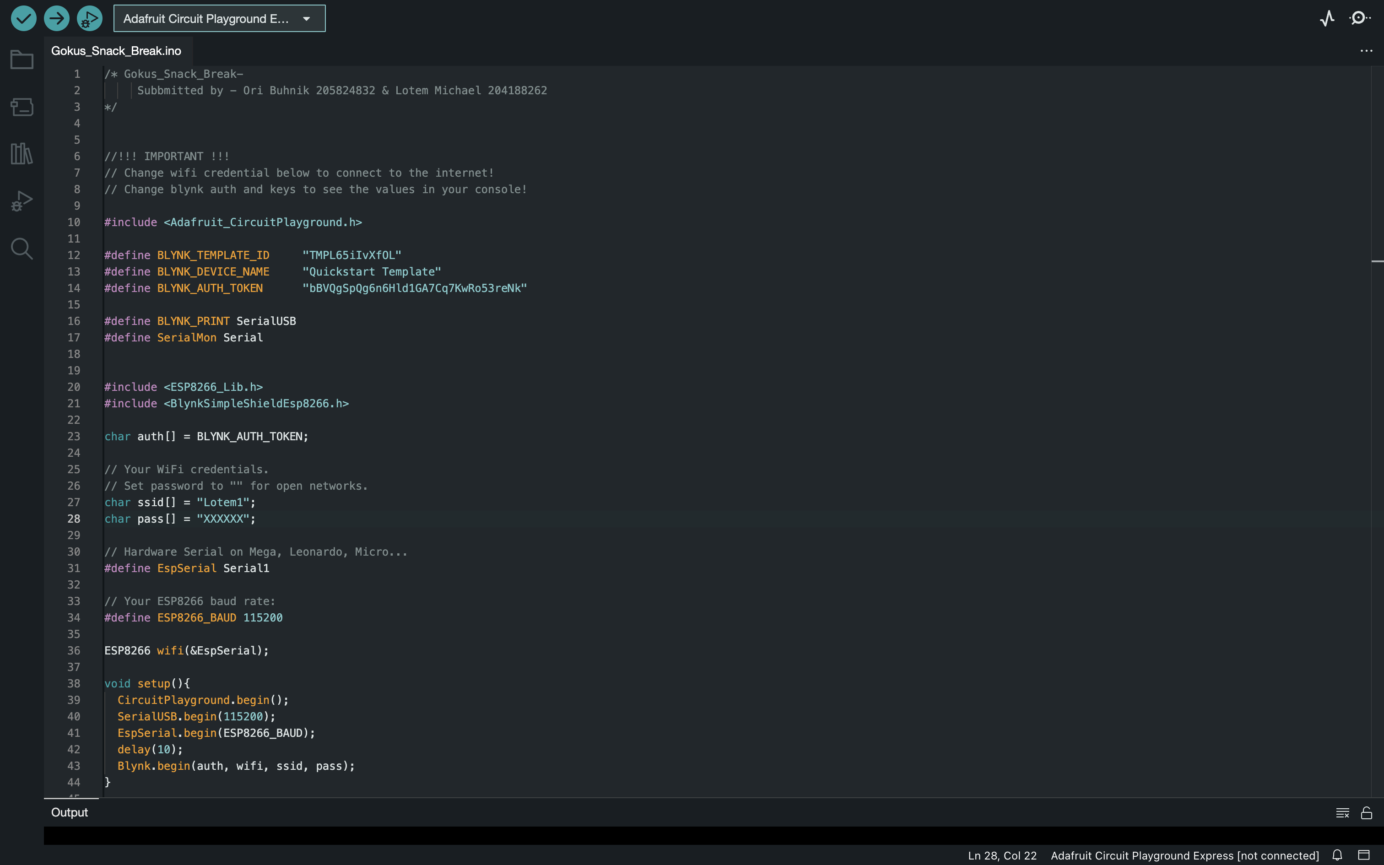Image resolution: width=1384 pixels, height=865 pixels.
Task: Open notifications bell in status bar
Action: pos(1337,855)
